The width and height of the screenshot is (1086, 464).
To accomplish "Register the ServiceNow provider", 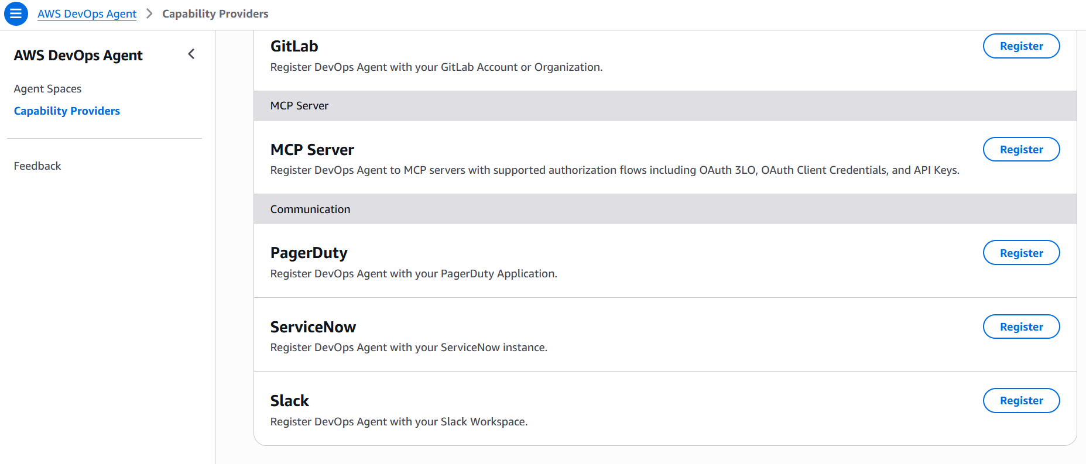I will [1021, 326].
